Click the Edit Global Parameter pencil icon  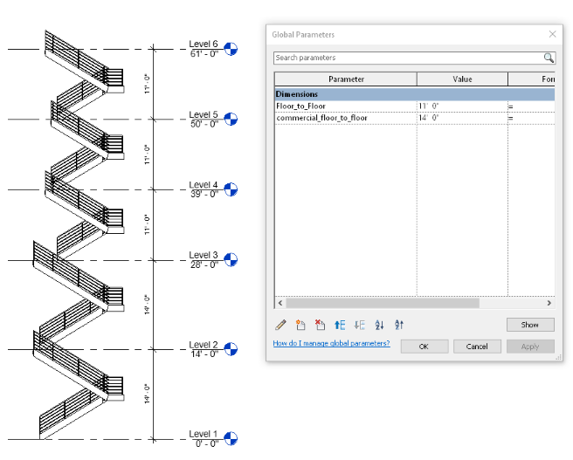click(280, 325)
